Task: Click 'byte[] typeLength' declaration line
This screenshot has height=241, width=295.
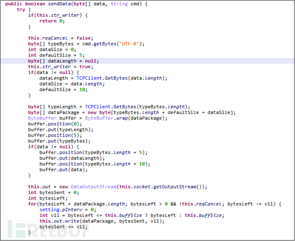Action: [x=109, y=107]
